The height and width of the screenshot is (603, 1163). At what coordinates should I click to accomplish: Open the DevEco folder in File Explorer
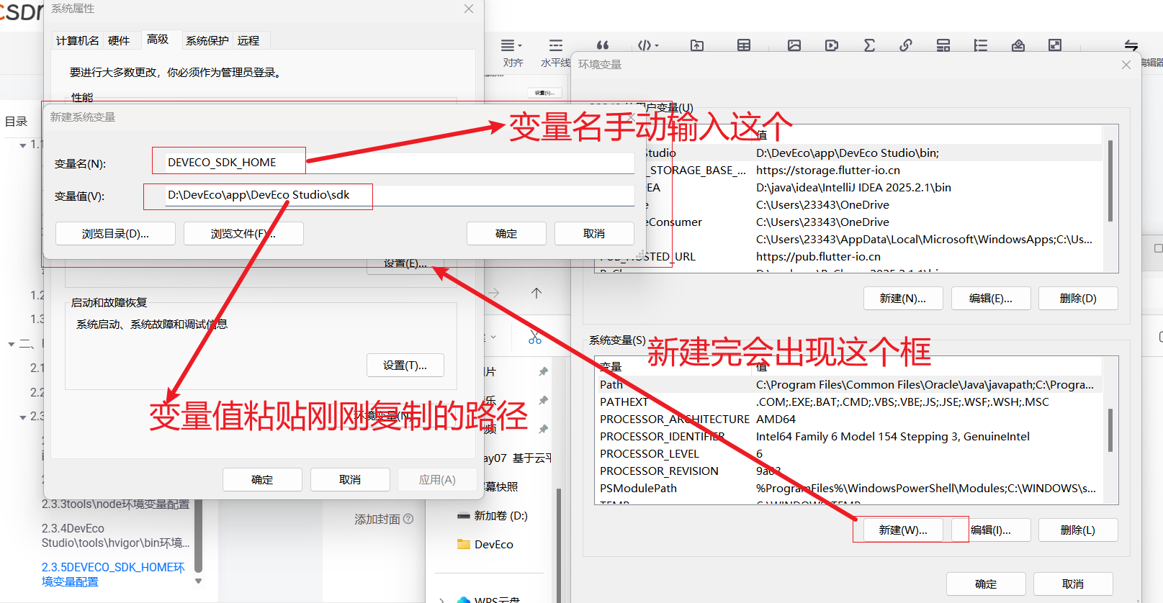click(x=486, y=545)
